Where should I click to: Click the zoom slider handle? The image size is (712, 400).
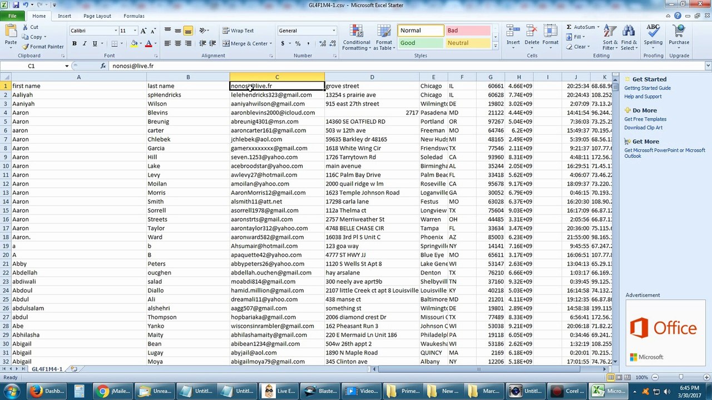pos(681,378)
